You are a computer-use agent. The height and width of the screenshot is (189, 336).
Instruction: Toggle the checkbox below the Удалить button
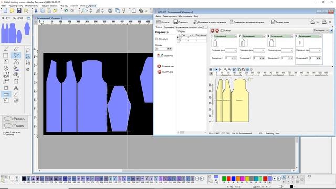(x=4, y=133)
